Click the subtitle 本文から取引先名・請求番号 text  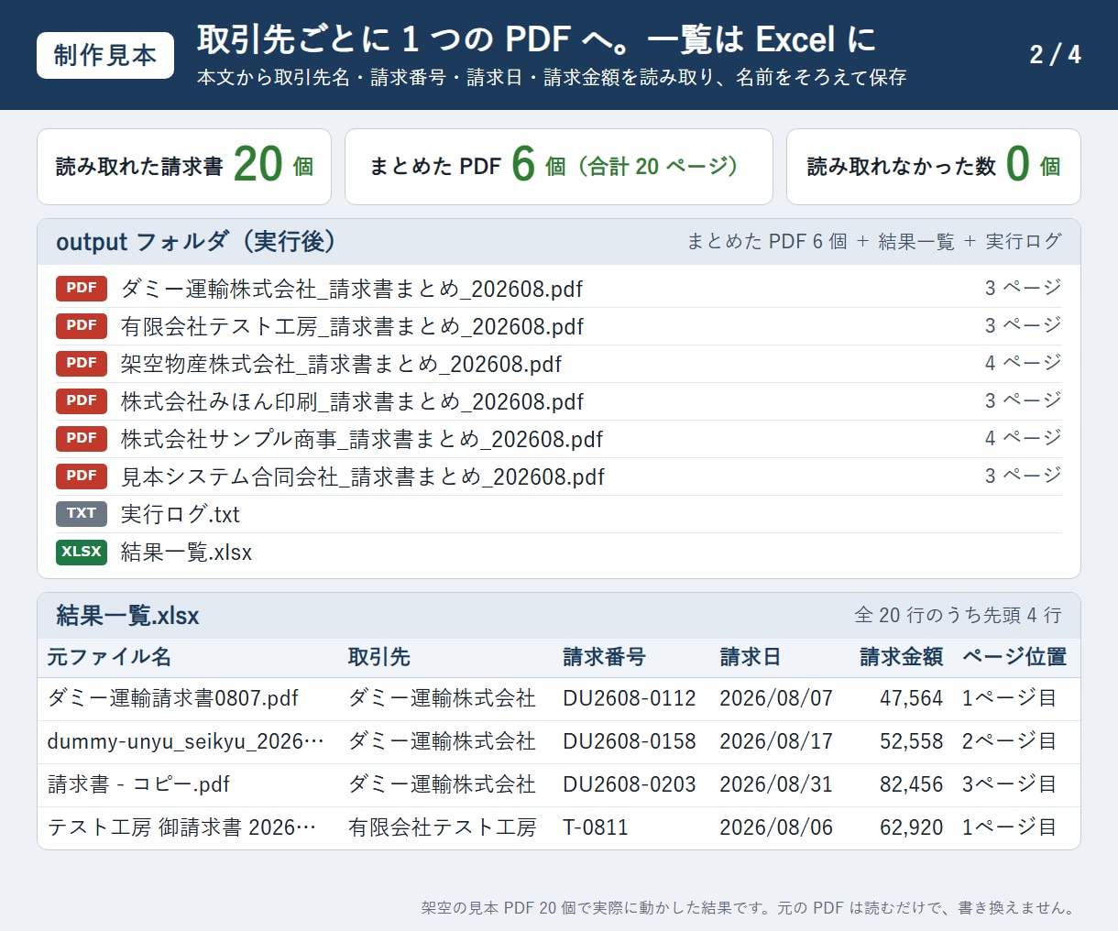552,78
